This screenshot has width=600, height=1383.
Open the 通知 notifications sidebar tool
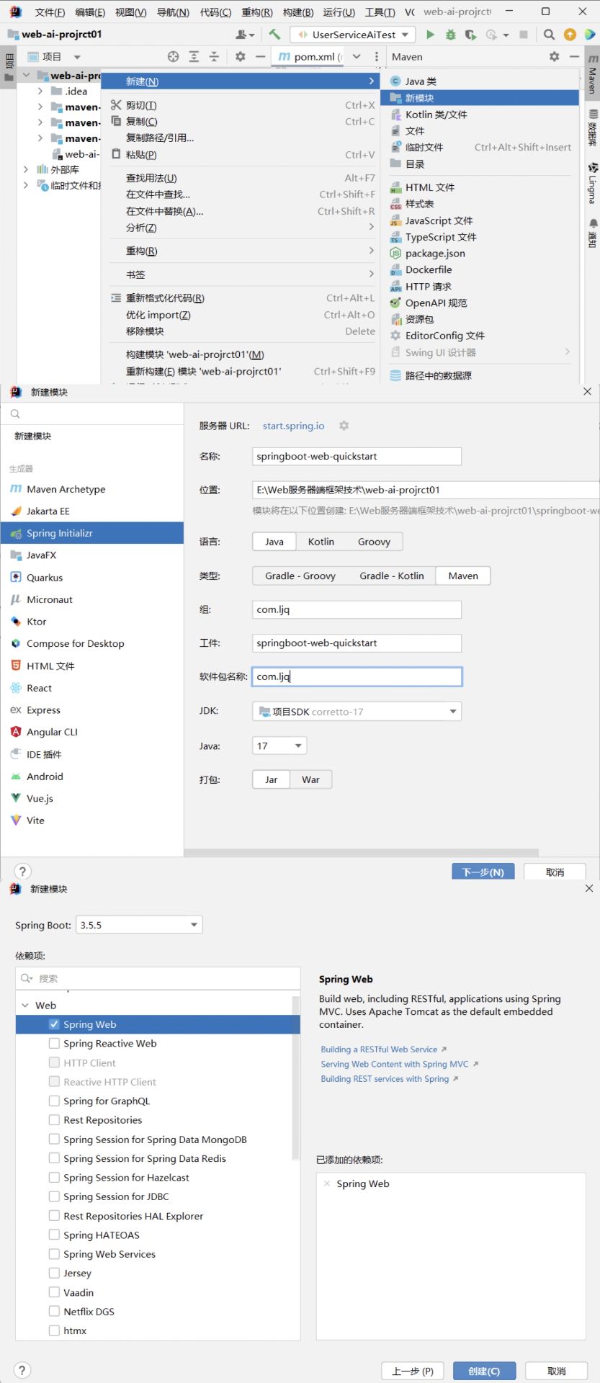(x=592, y=233)
